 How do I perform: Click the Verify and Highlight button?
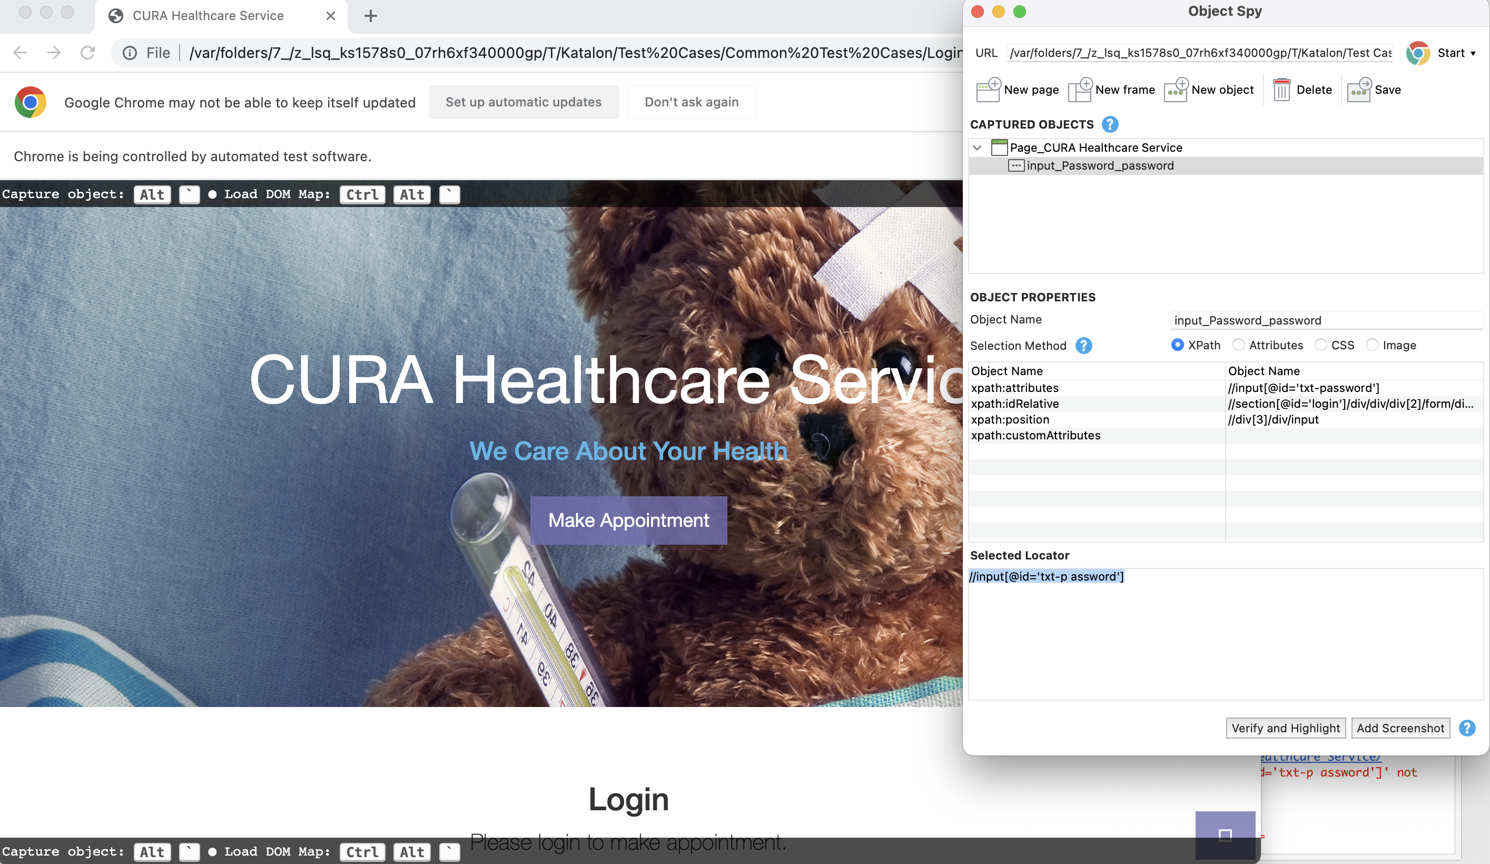(x=1286, y=728)
